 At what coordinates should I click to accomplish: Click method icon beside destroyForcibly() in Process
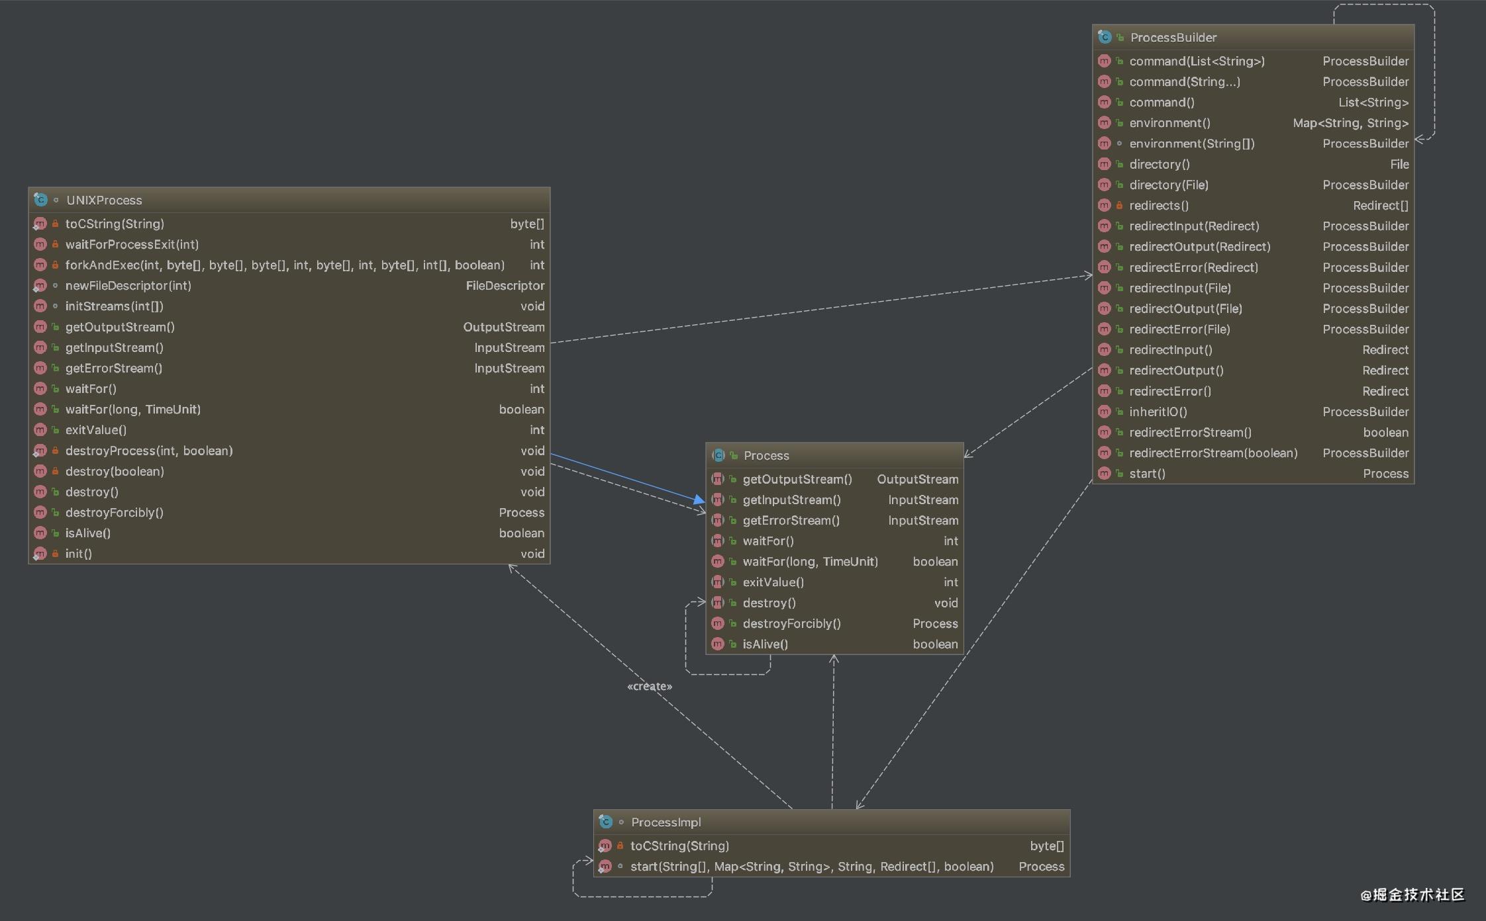(717, 623)
